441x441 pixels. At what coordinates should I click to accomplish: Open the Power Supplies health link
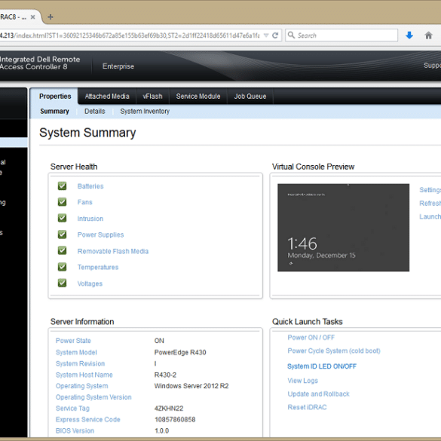101,234
